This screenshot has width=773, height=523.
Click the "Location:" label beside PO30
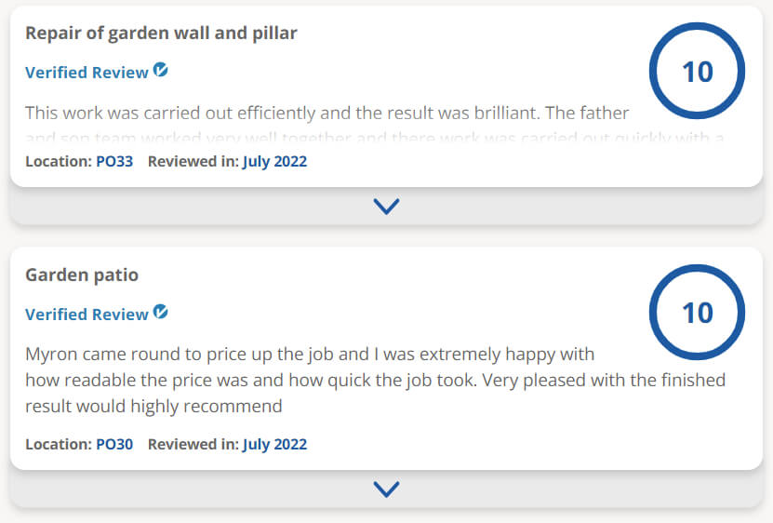click(x=59, y=444)
